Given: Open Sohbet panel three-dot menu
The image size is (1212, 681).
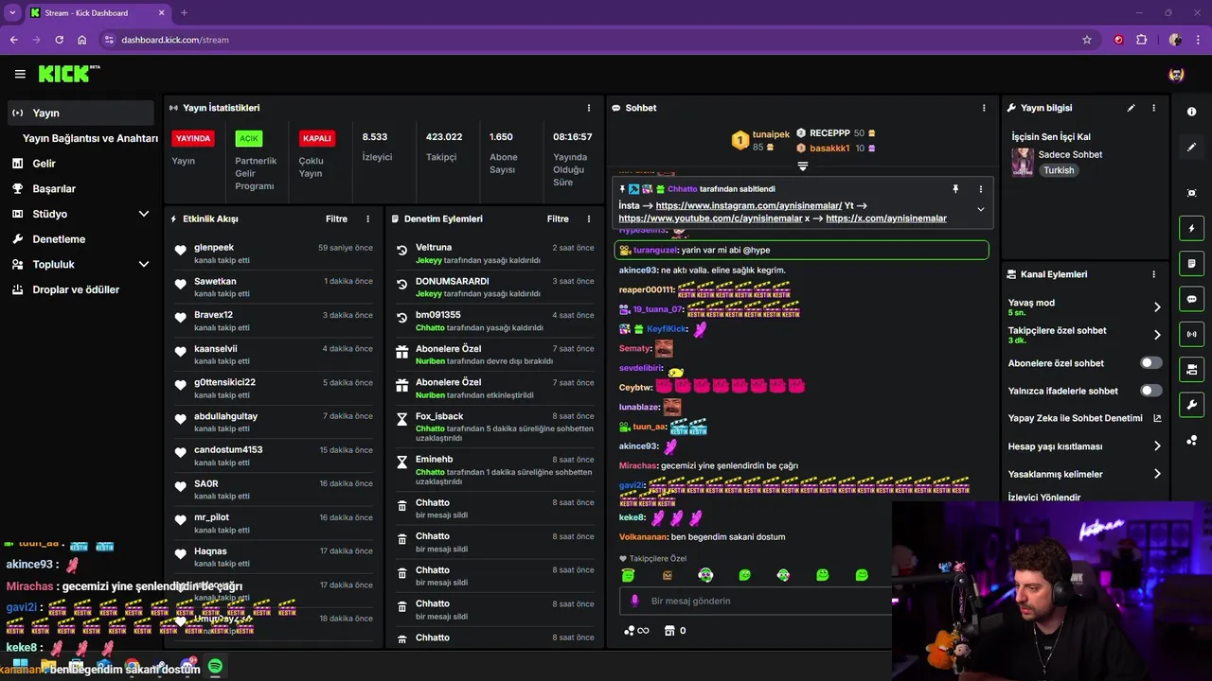Looking at the screenshot, I should pos(984,108).
